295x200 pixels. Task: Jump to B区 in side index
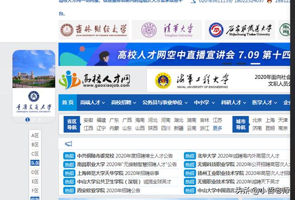[x=35, y=145]
